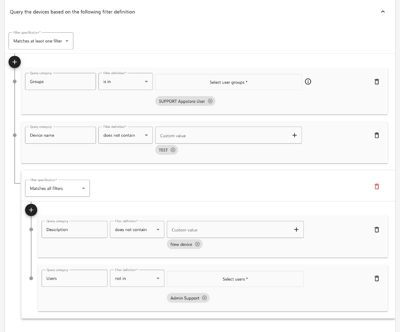Image resolution: width=400 pixels, height=332 pixels.
Task: Click the 'SUPPORT Appstore User' chip label
Action: pyautogui.click(x=182, y=101)
